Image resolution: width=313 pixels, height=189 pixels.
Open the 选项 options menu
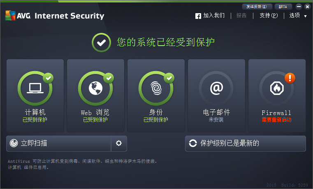coord(294,15)
